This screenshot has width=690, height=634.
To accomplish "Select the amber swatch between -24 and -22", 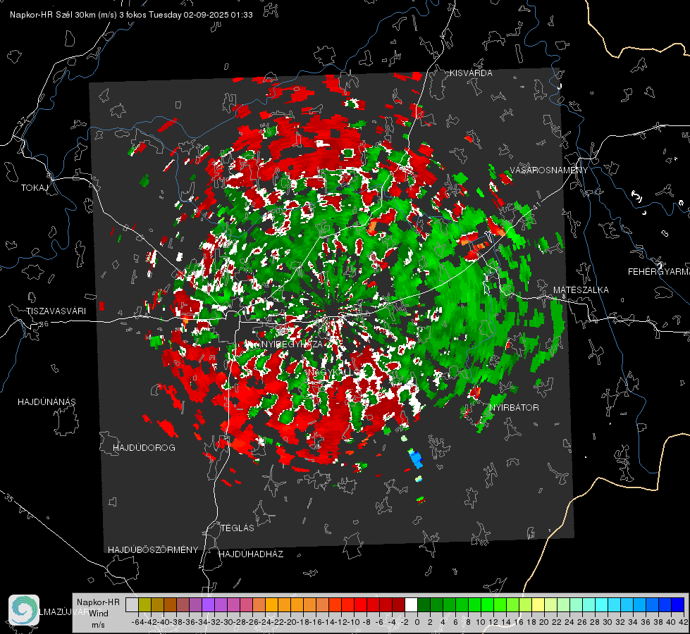I will (x=271, y=605).
